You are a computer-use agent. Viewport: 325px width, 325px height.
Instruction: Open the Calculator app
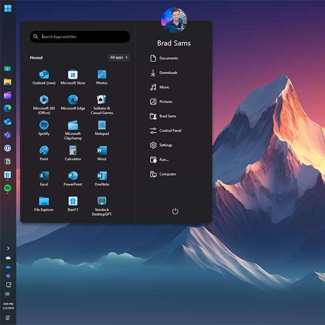tap(73, 153)
